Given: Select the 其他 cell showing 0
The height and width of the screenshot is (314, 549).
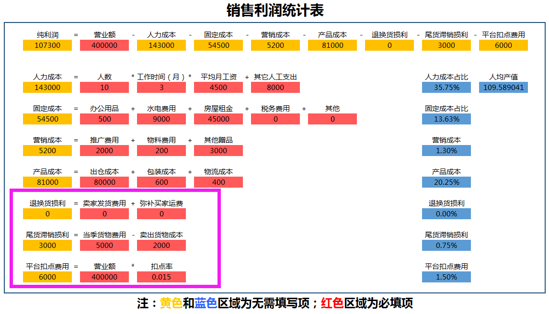Looking at the screenshot, I should (332, 119).
